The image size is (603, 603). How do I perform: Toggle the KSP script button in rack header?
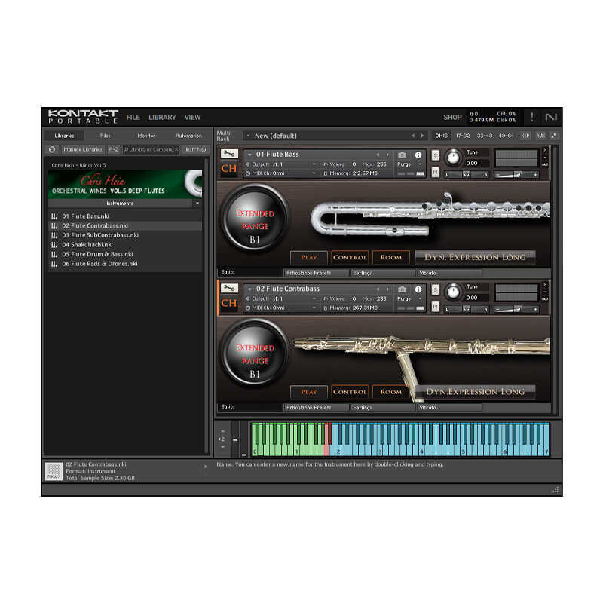click(525, 136)
